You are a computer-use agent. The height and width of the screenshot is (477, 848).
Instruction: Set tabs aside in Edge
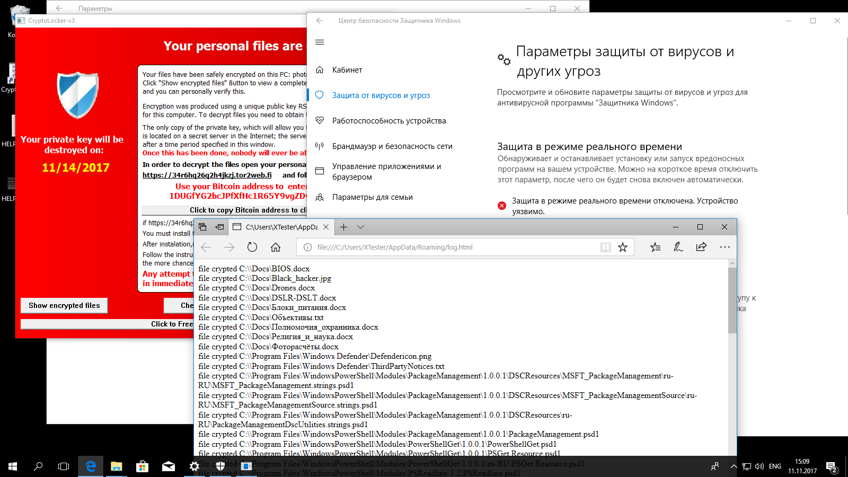click(219, 227)
